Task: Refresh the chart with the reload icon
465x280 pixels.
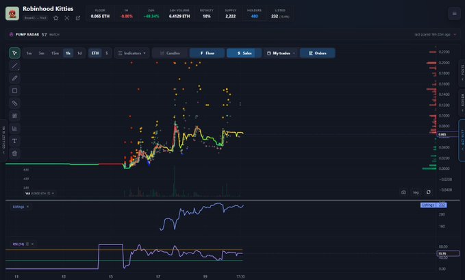Action: (428, 192)
